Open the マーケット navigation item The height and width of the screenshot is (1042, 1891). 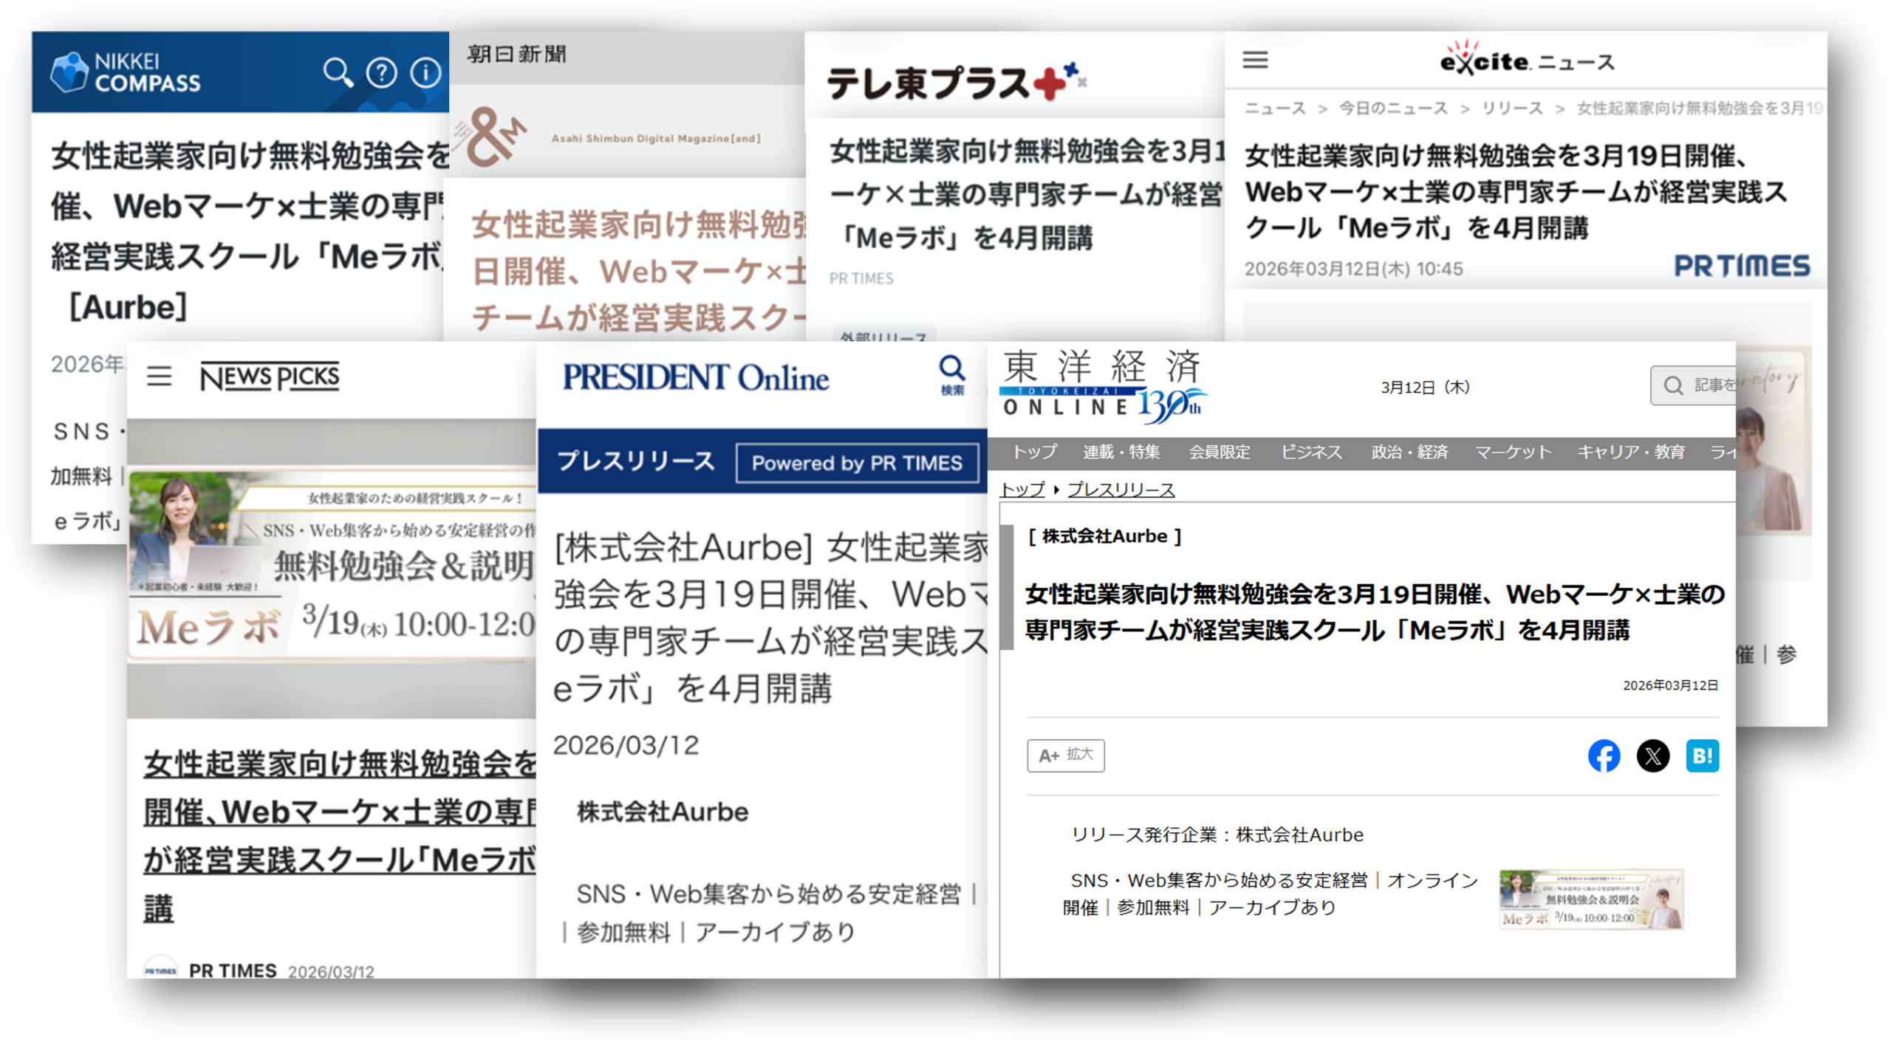tap(1513, 452)
